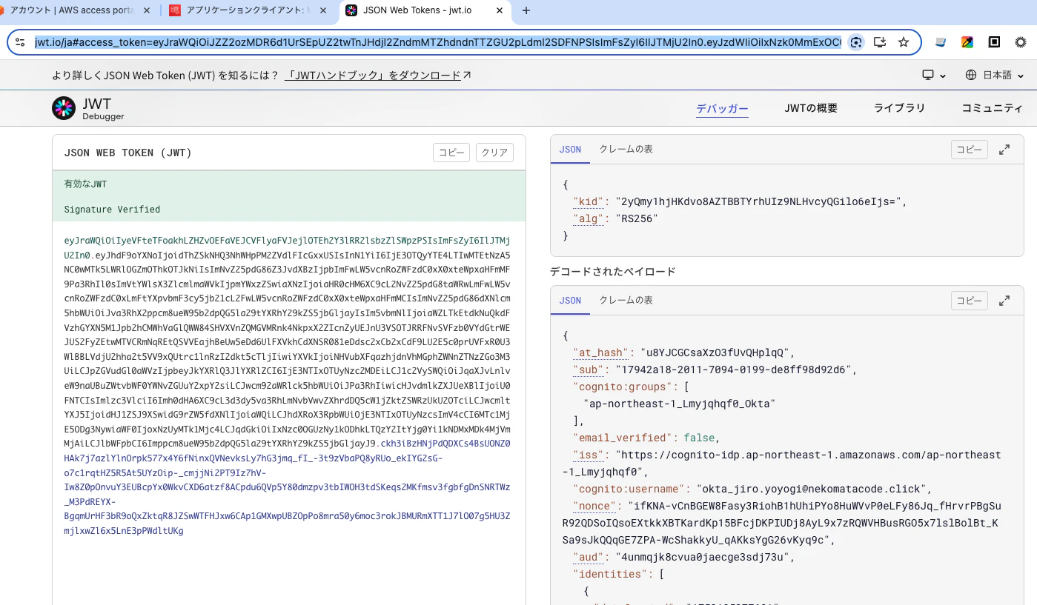The width and height of the screenshot is (1037, 605).
Task: Open the theme display mode dropdown
Action: coord(934,75)
